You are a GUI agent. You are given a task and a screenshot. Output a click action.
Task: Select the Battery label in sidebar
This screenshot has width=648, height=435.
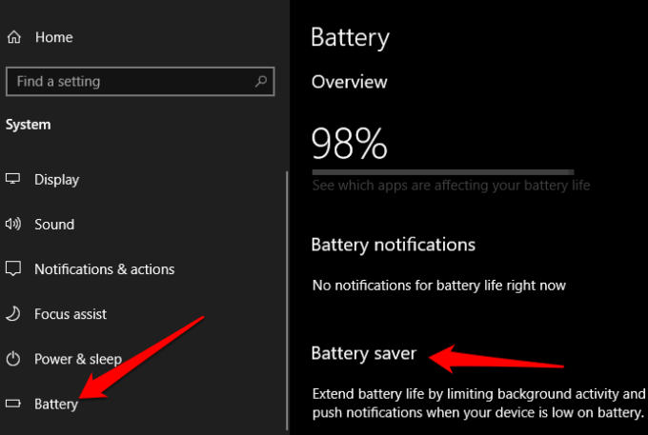click(x=56, y=404)
